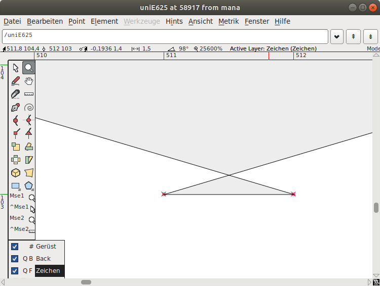Choose the Spiro spiral tool
Viewport: 380px width, 286px height.
pyautogui.click(x=29, y=107)
